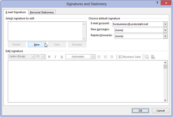Click the Rename signature button

77,45
